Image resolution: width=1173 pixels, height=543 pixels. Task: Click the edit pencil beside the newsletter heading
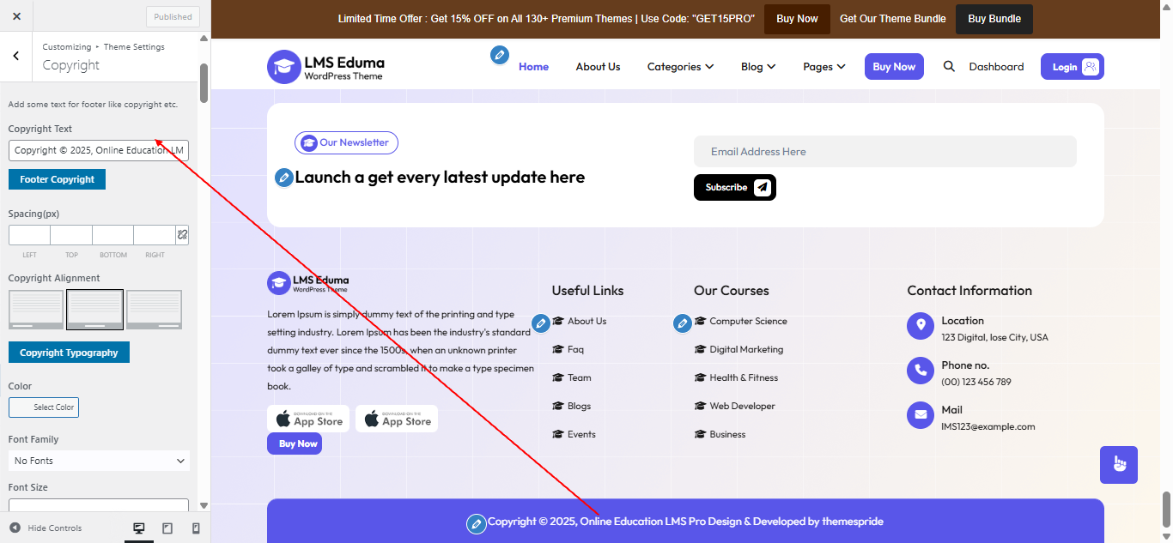[x=283, y=178]
